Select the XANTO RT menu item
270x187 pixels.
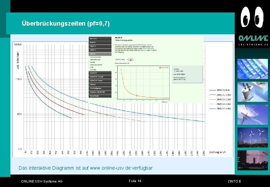click(x=100, y=73)
